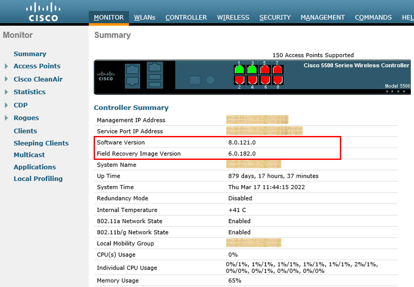414x287 pixels.
Task: Switch to the CONTROLLER tab
Action: click(186, 17)
